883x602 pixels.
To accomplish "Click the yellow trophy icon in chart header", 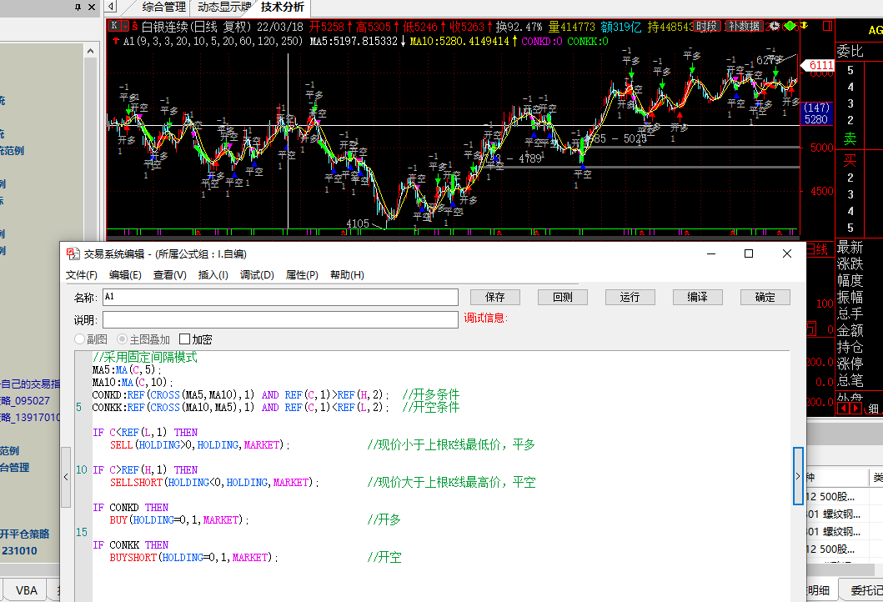I will (804, 26).
